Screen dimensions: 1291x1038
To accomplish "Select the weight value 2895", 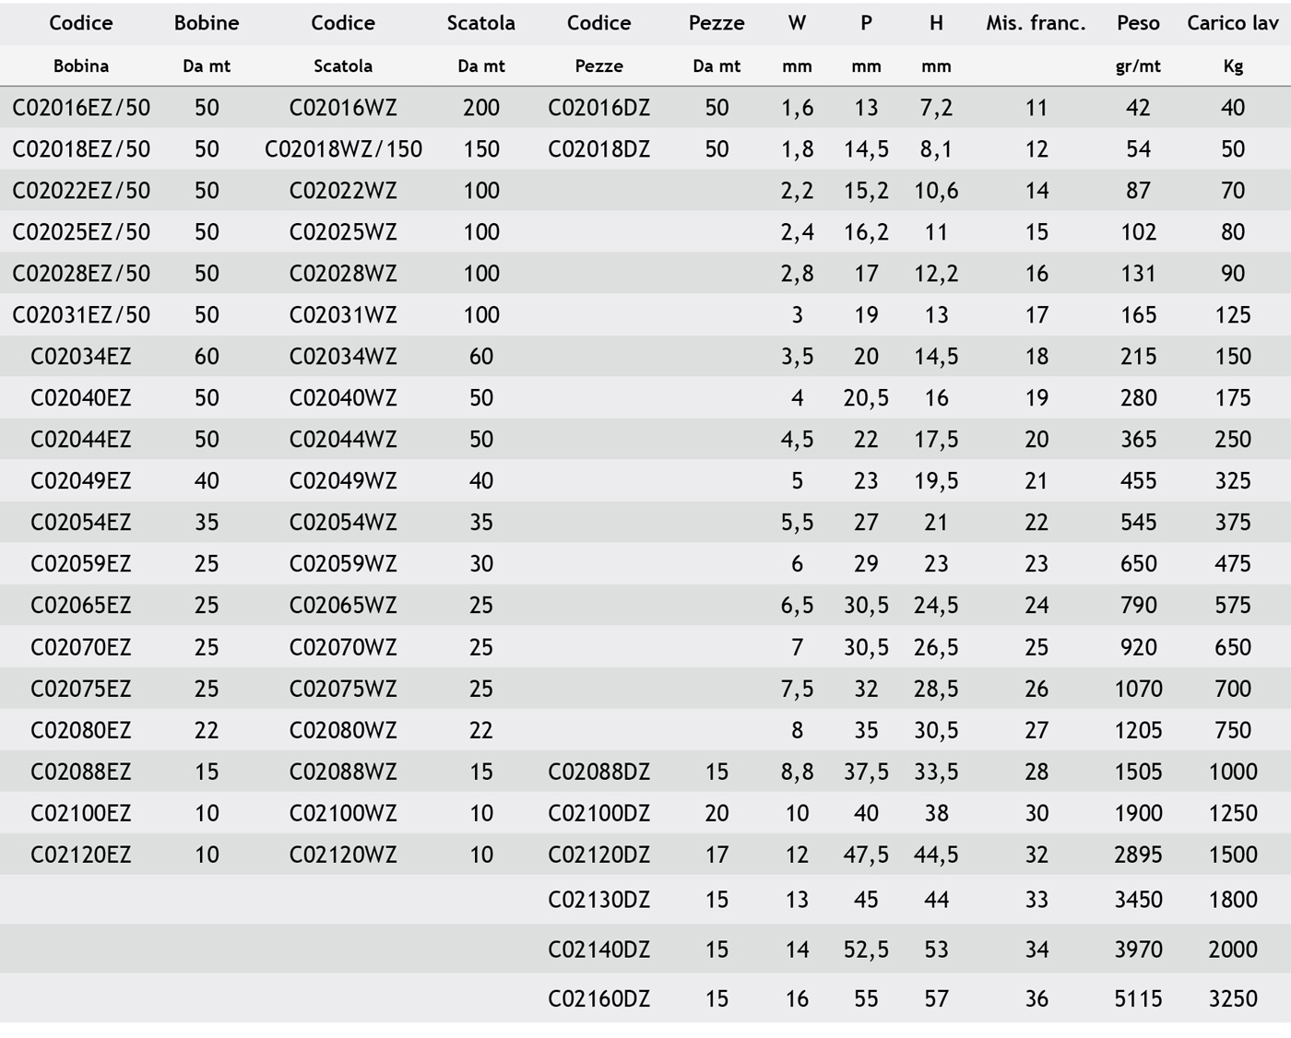I will pos(1138,855).
